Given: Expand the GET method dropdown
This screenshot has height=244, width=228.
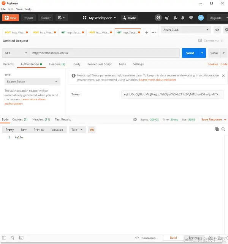Looking at the screenshot, I should point(16,53).
